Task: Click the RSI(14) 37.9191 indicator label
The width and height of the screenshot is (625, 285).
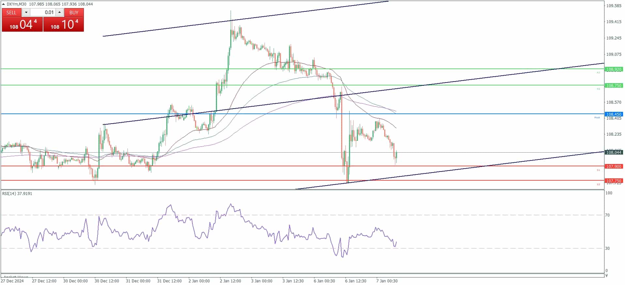Action: point(17,193)
